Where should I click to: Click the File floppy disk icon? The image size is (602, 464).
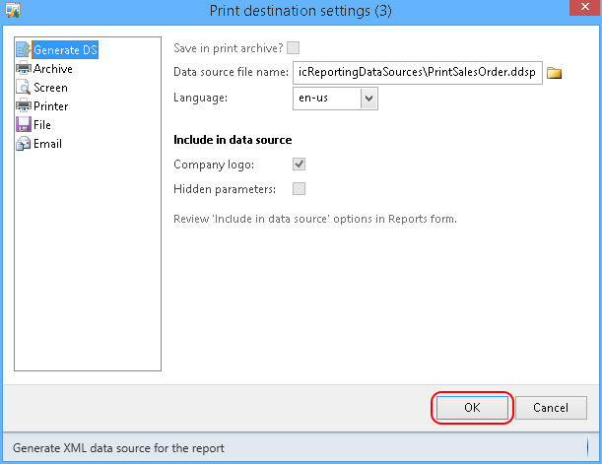pos(24,125)
